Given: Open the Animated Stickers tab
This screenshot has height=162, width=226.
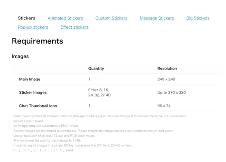Looking at the screenshot, I should [x=65, y=18].
